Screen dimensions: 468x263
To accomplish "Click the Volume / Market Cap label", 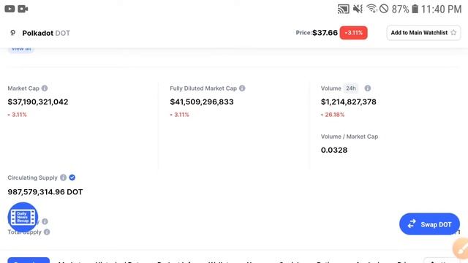I will (350, 137).
